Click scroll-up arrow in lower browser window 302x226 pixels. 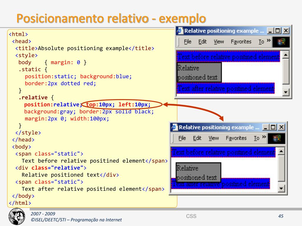click(281, 151)
